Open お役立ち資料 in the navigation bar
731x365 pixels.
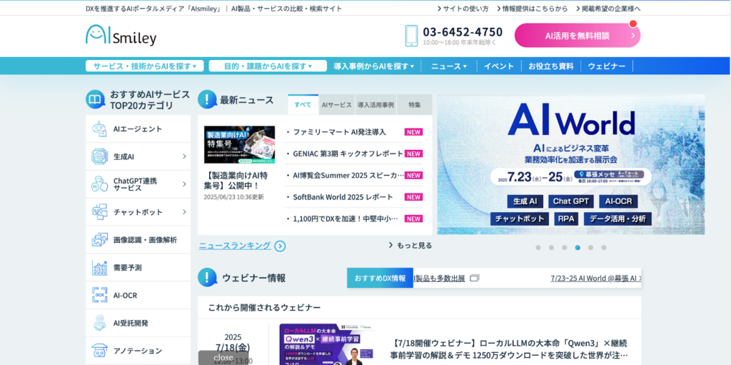click(x=551, y=66)
